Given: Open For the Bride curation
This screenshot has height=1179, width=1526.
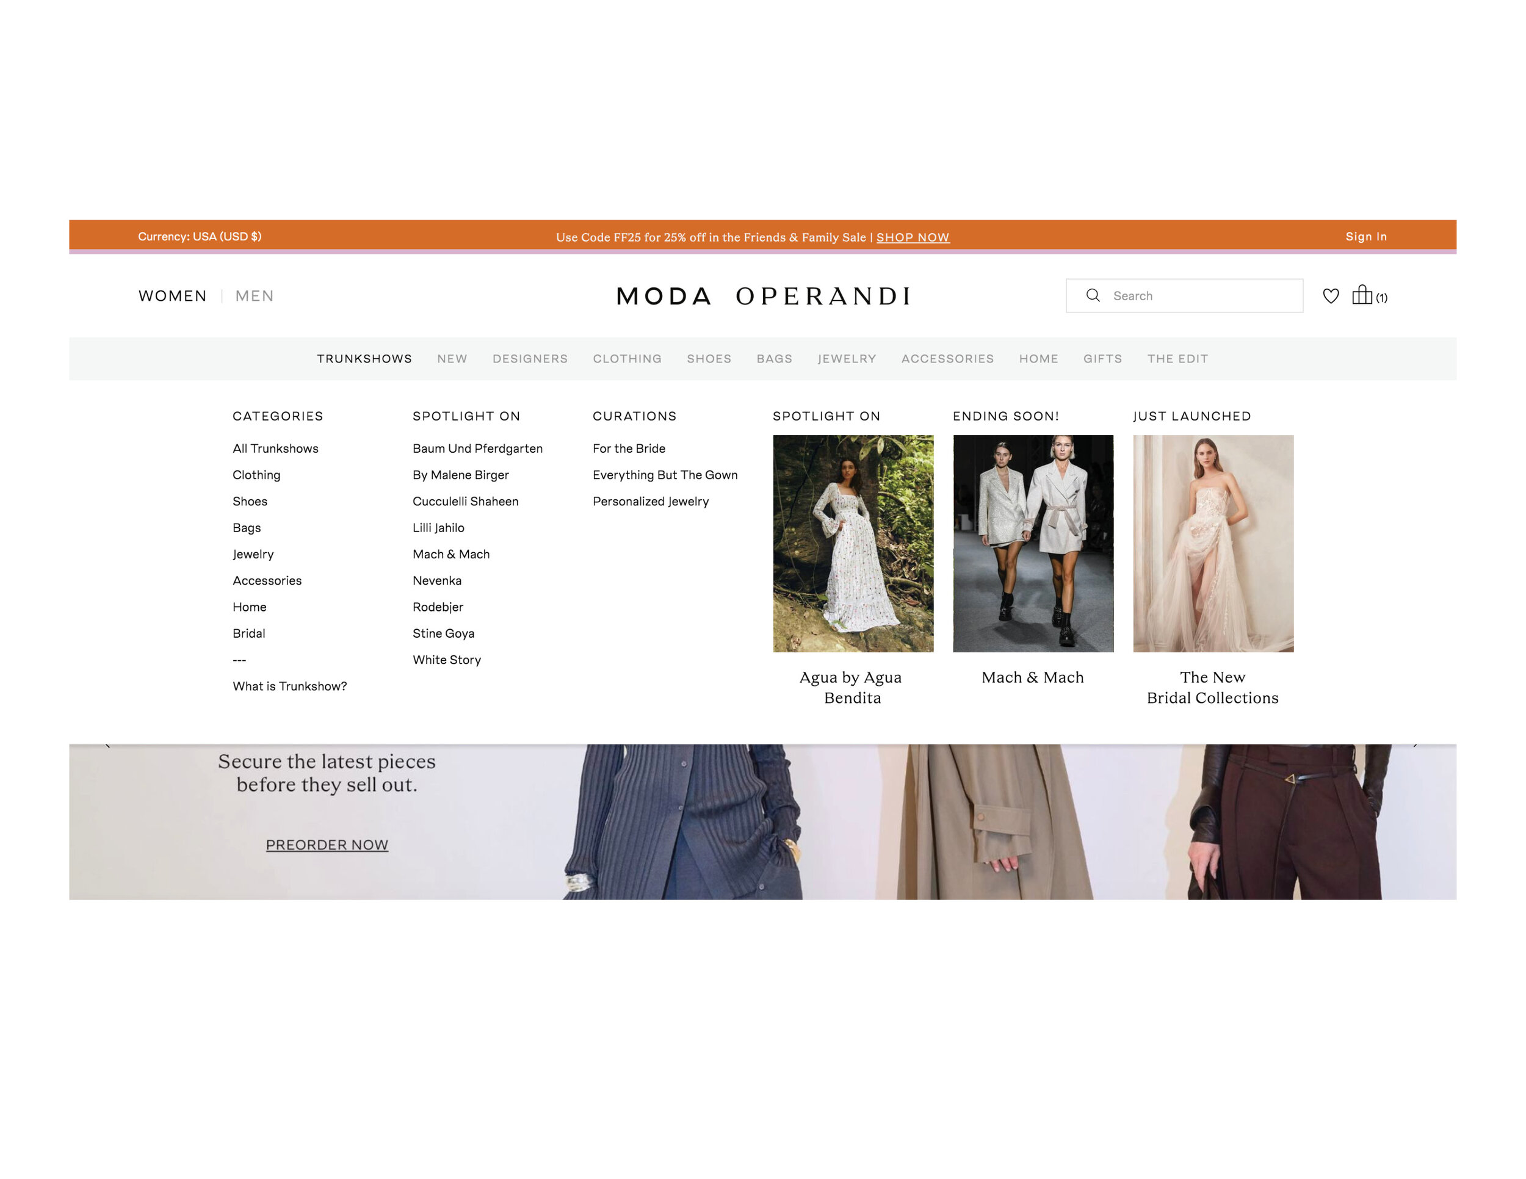Looking at the screenshot, I should 629,449.
